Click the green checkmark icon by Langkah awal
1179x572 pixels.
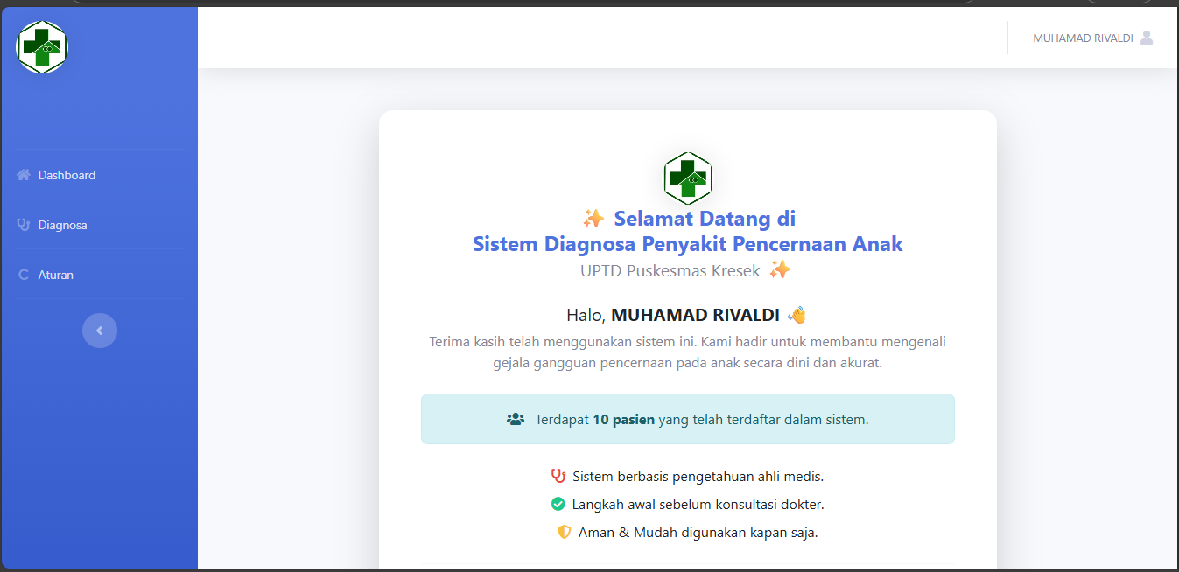click(558, 504)
